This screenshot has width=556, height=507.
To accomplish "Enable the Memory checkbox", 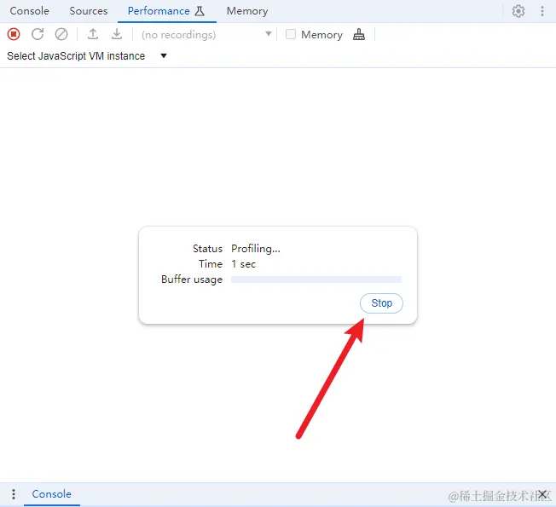I will tap(291, 34).
